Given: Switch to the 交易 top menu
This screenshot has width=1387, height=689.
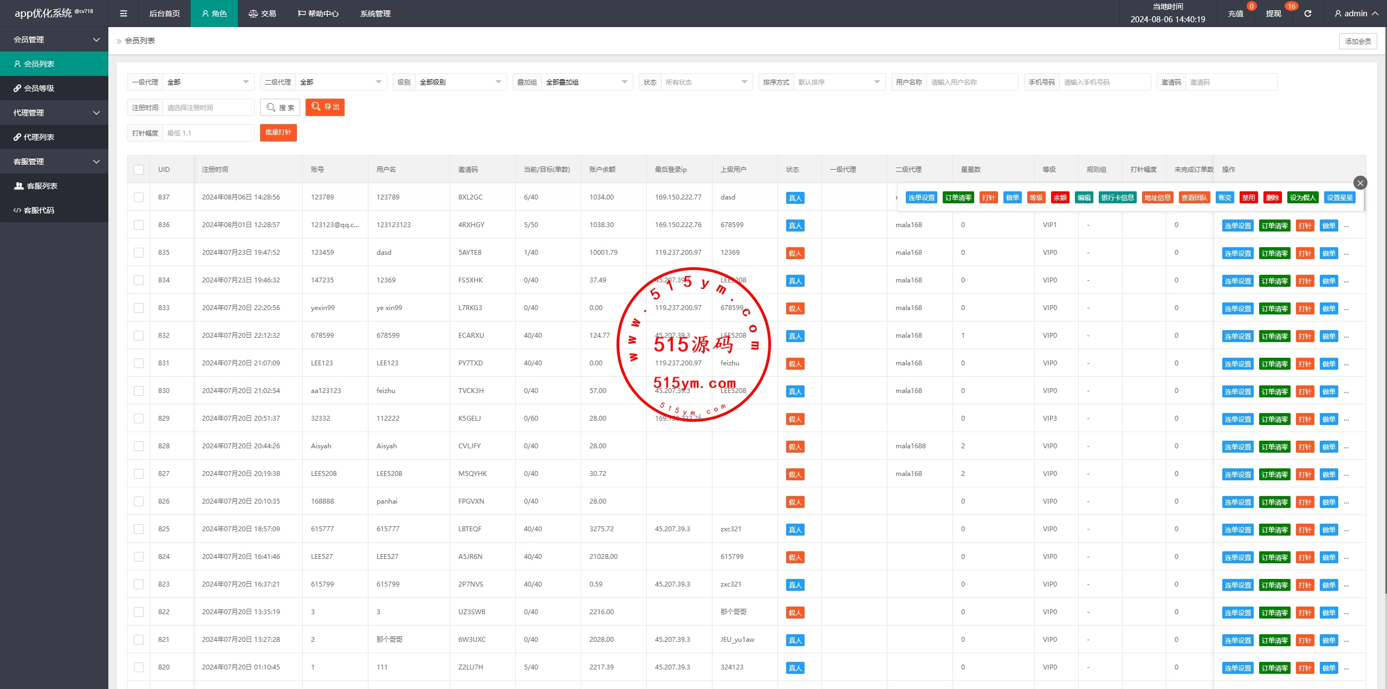Looking at the screenshot, I should coord(262,14).
